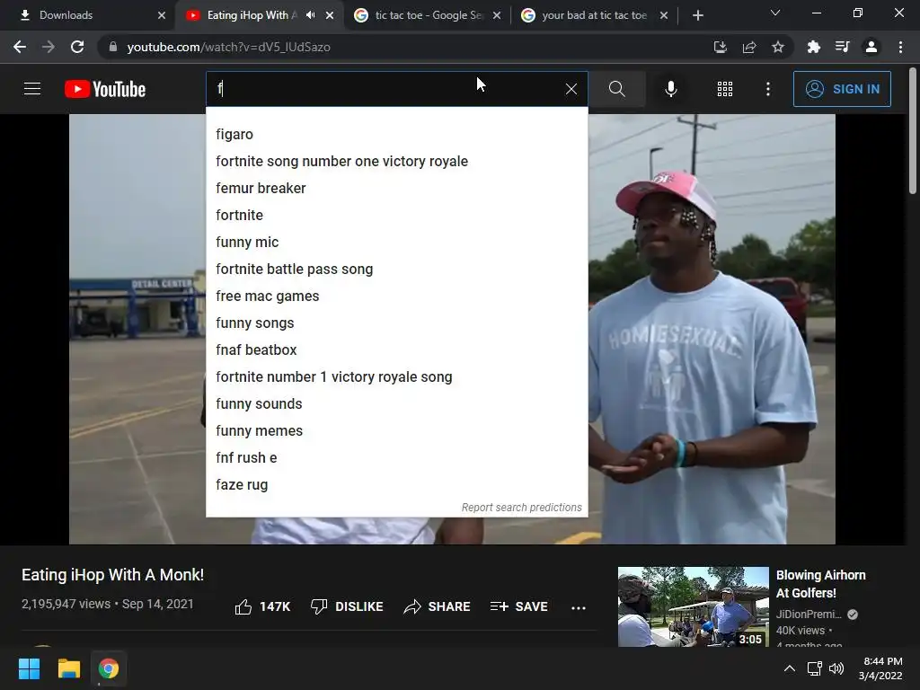
Task: Open the Extensions puzzle icon
Action: coord(813,47)
